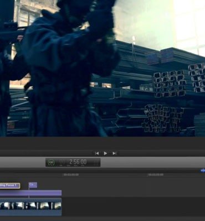
Task: Click empty timeline area right of the clips
Action: (x=133, y=197)
